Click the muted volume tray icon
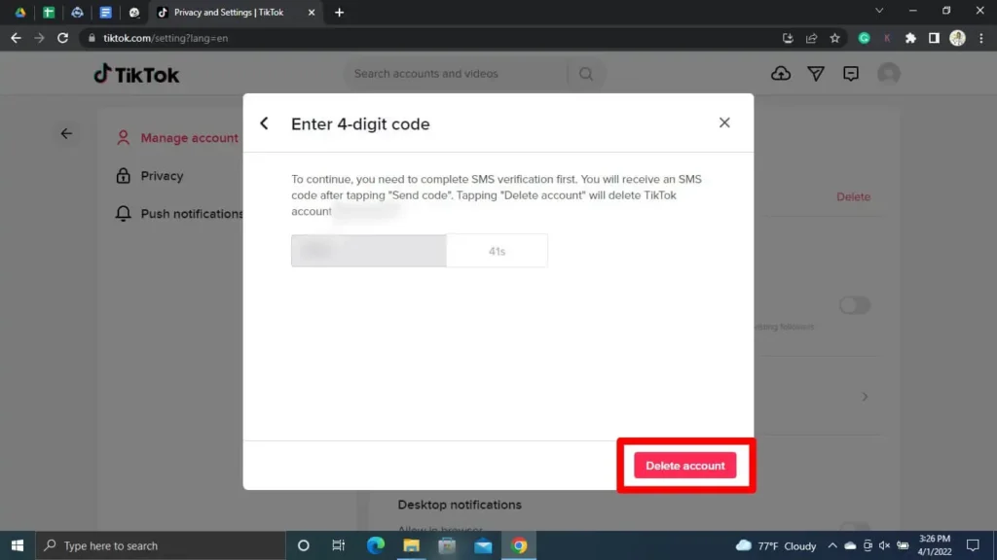The image size is (997, 560). (884, 545)
